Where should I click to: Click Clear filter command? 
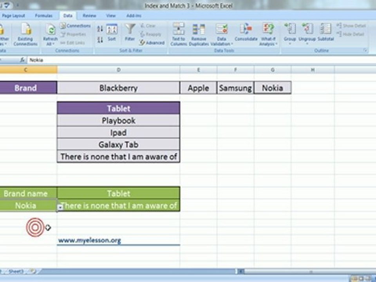(148, 26)
